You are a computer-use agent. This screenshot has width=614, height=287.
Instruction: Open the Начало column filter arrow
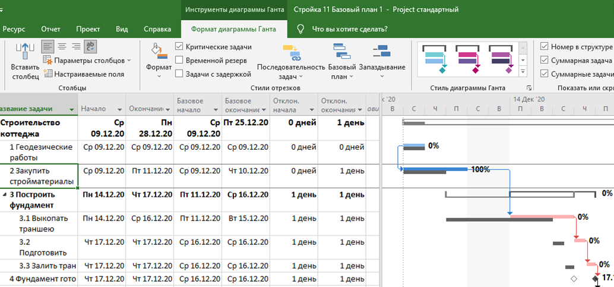pyautogui.click(x=119, y=109)
